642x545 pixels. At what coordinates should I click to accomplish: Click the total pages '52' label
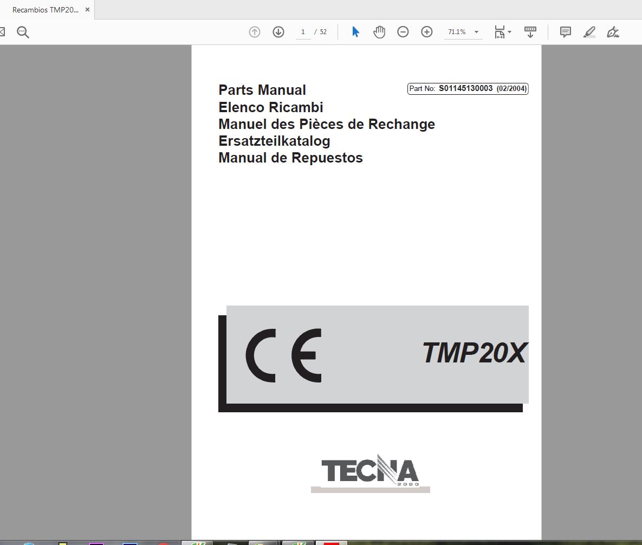323,32
